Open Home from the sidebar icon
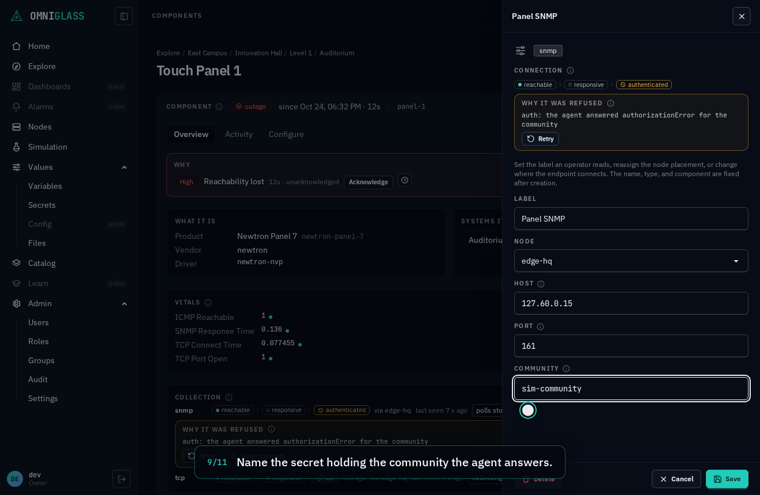The image size is (760, 495). tap(17, 46)
